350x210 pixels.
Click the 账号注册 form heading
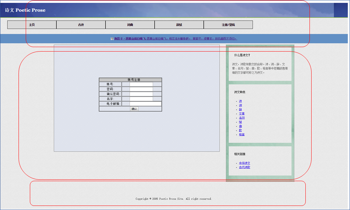click(134, 80)
